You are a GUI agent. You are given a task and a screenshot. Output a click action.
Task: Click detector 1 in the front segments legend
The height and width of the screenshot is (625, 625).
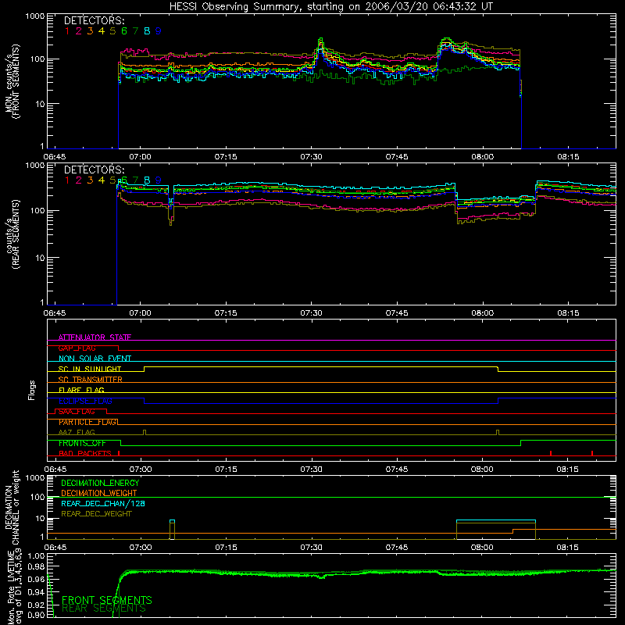click(67, 31)
